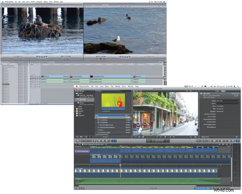The width and height of the screenshot is (242, 194).
Task: Toggle solo in timeline header
Action: click(227, 145)
